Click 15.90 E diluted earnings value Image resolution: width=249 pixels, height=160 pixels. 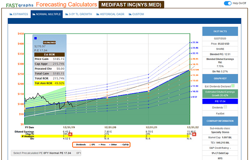[191, 131]
